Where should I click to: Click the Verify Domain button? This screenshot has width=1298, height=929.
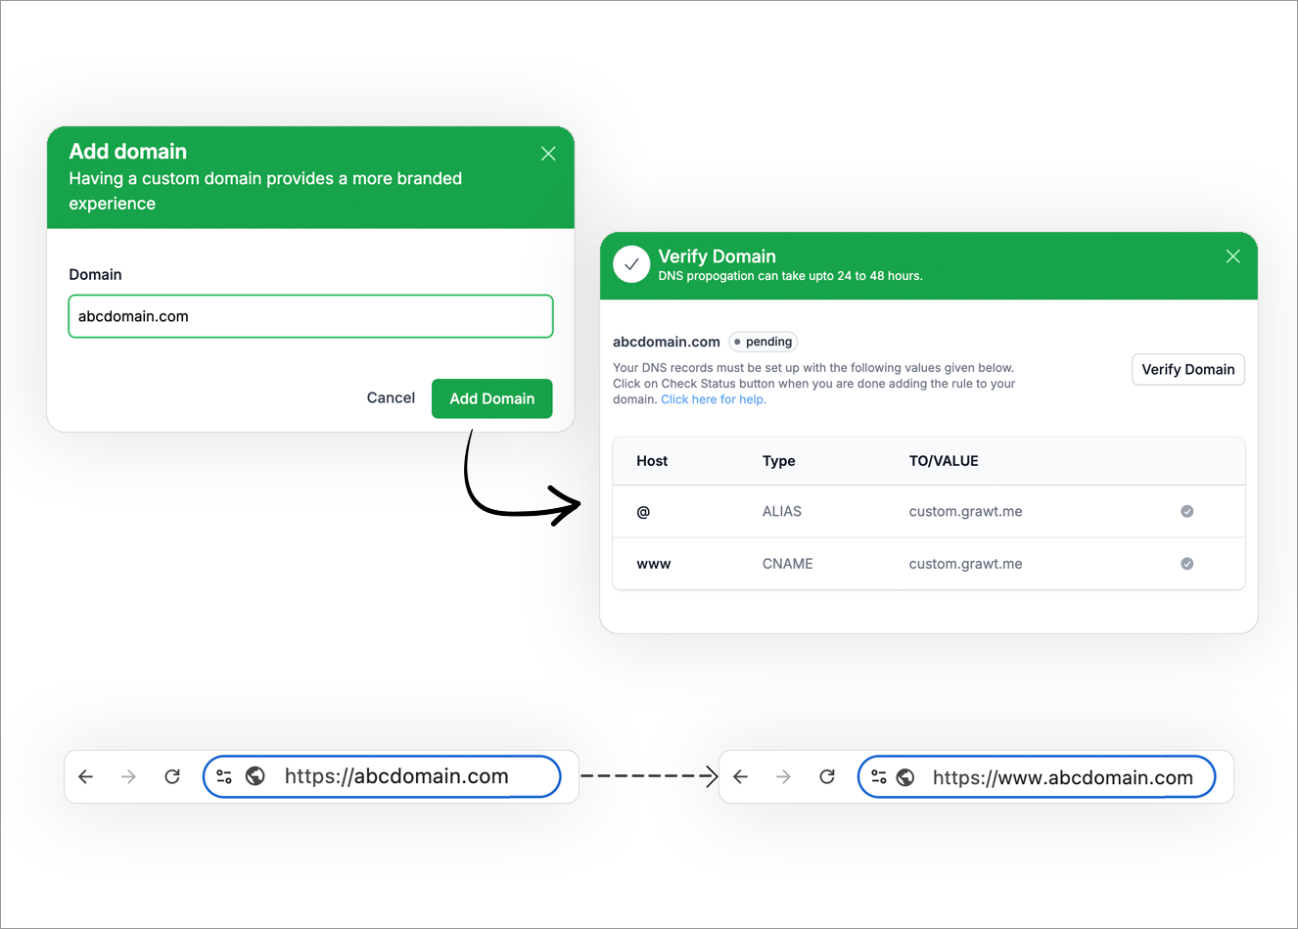pyautogui.click(x=1187, y=369)
